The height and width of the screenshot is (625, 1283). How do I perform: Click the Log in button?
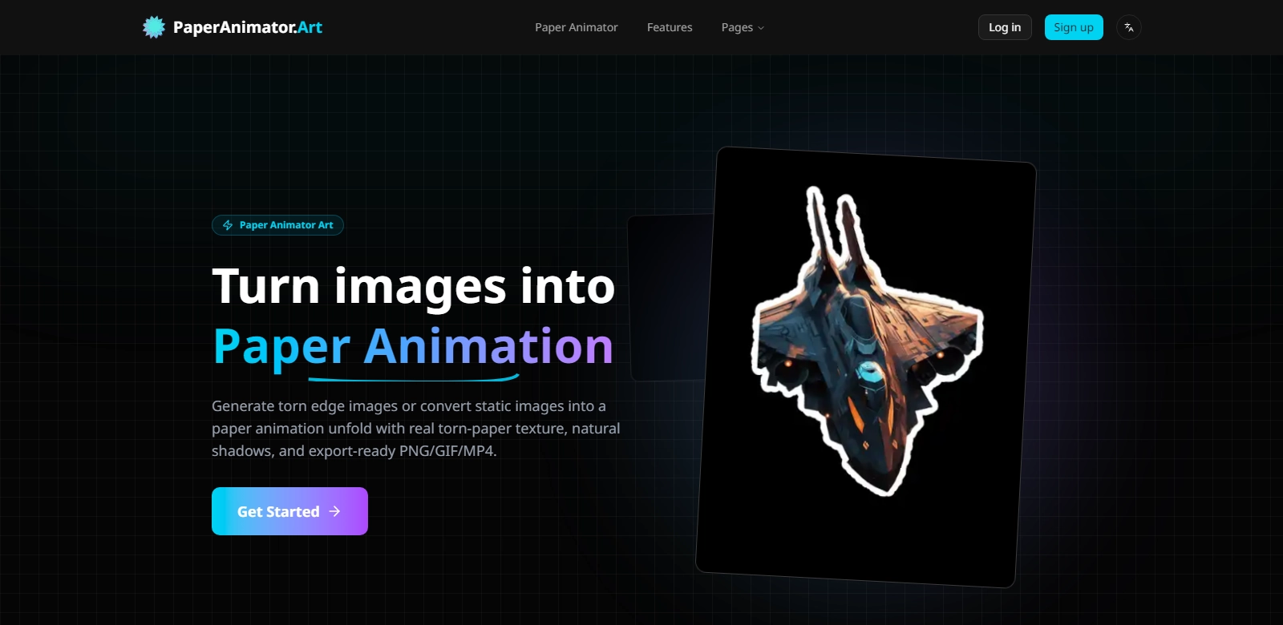coord(1005,27)
